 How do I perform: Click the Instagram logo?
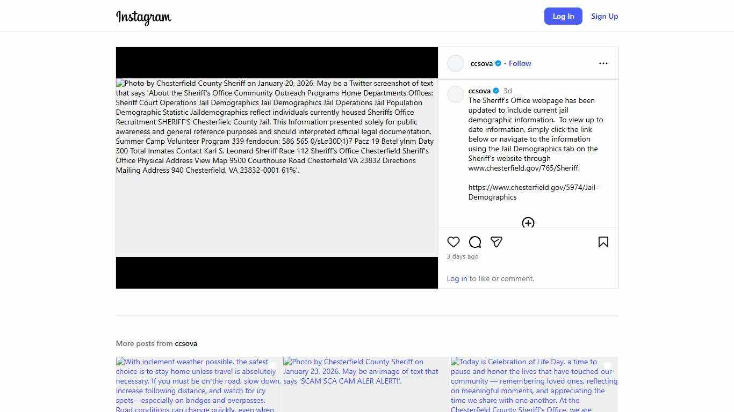pos(143,17)
